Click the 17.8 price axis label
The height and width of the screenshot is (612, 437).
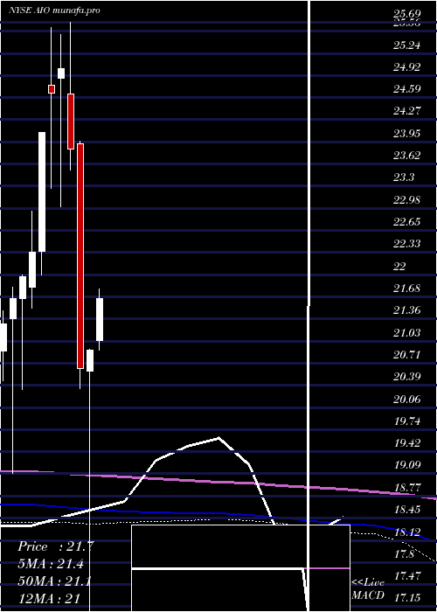click(404, 553)
